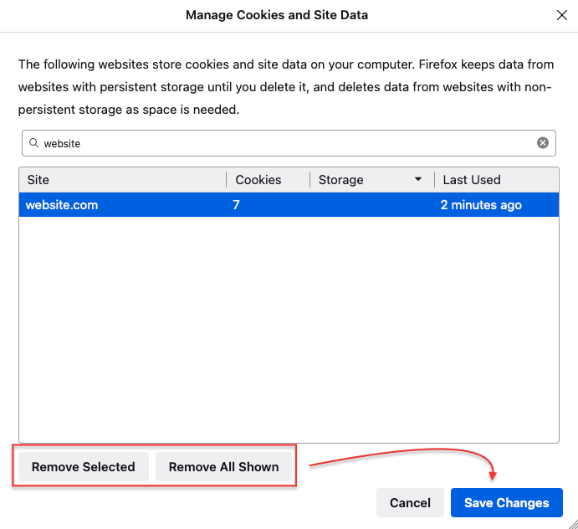The width and height of the screenshot is (578, 529).
Task: Clear the search field text
Action: click(x=543, y=143)
